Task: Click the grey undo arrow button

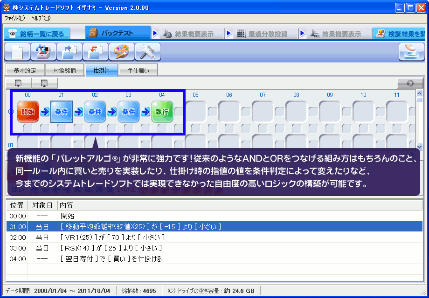Action: click(x=410, y=83)
